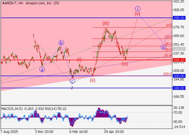Select the circled wave label c
The height and width of the screenshot is (135, 189).
72,81
